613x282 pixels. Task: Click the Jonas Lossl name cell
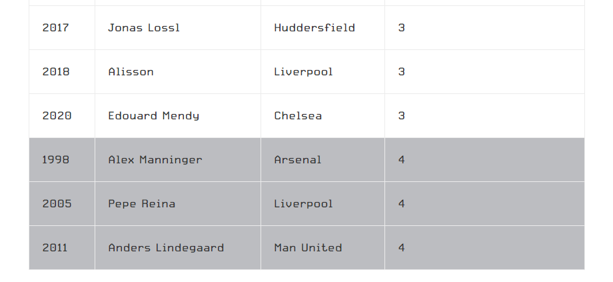144,28
